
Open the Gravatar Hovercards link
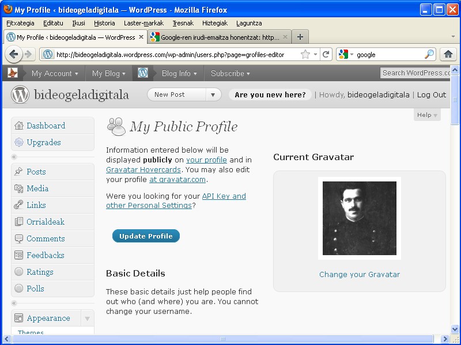[143, 169]
